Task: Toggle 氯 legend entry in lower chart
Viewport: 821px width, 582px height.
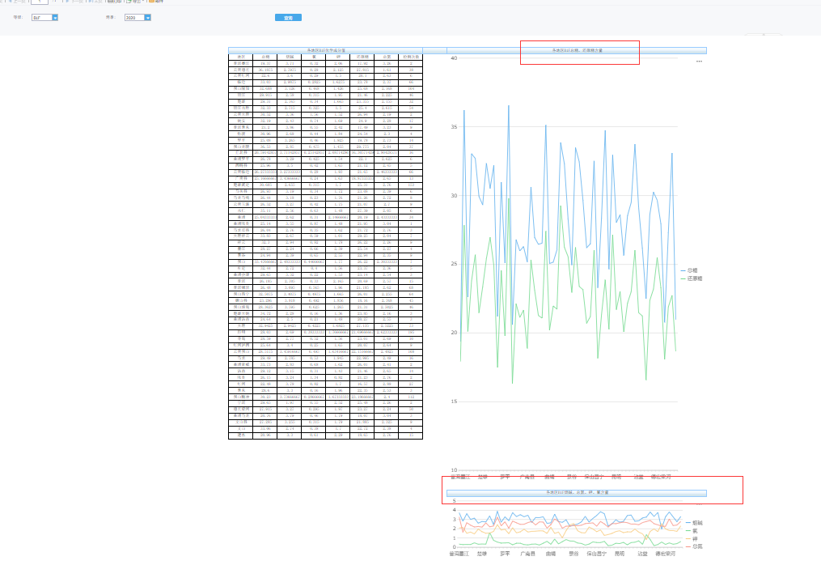Action: pyautogui.click(x=692, y=531)
